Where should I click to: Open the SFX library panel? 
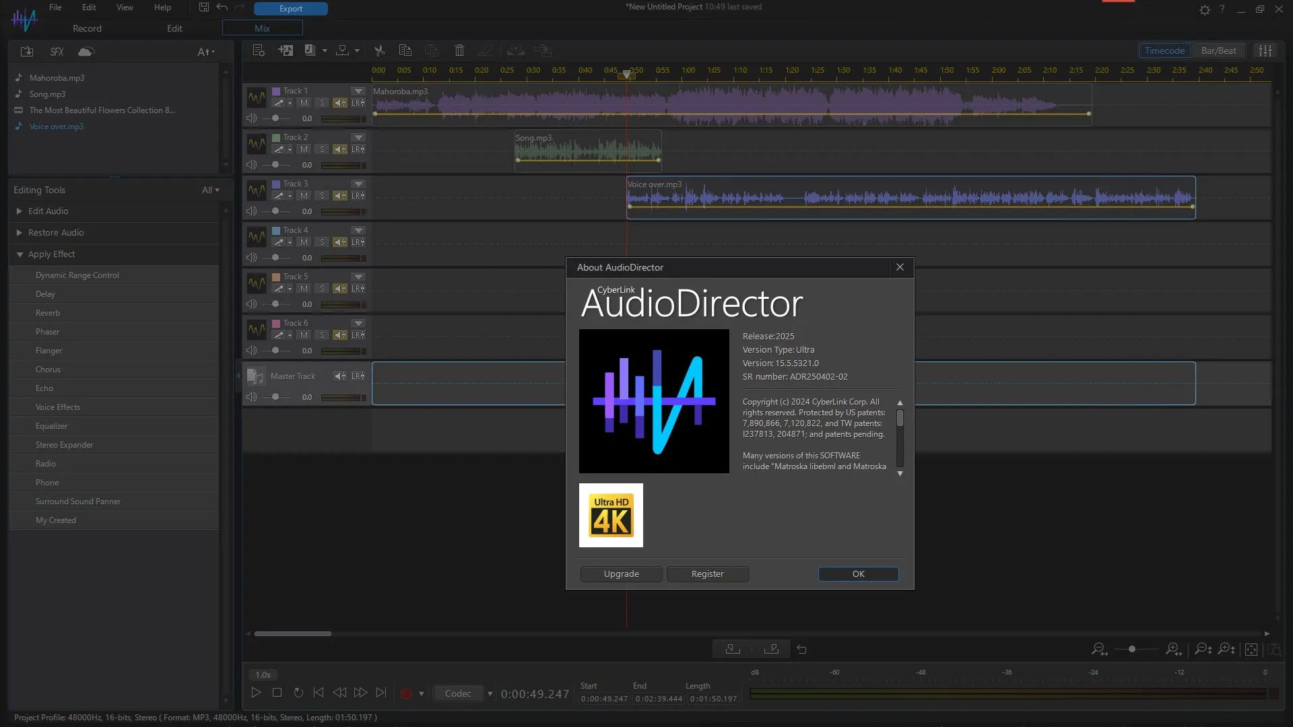pyautogui.click(x=57, y=51)
